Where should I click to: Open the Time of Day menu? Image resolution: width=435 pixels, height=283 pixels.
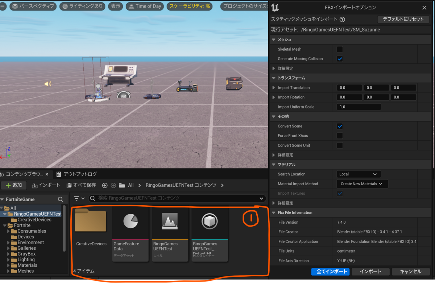[145, 6]
